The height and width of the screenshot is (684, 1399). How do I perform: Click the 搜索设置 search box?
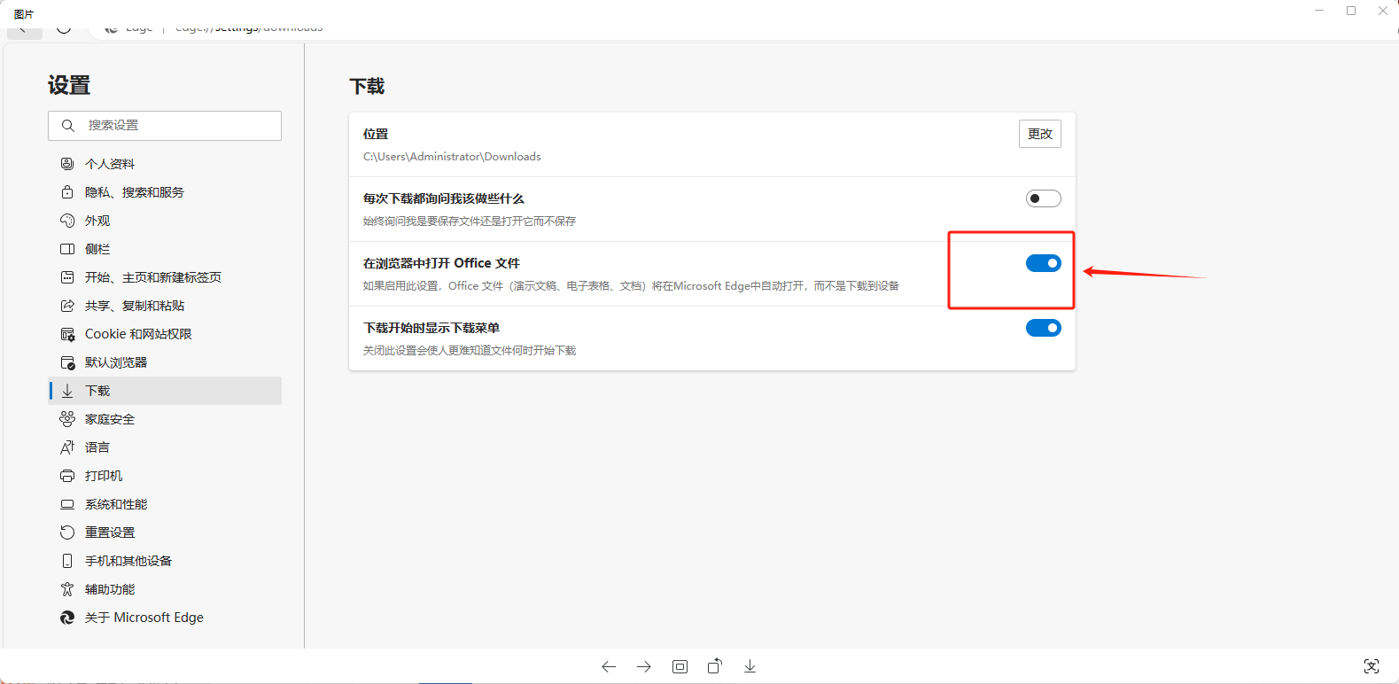[165, 126]
